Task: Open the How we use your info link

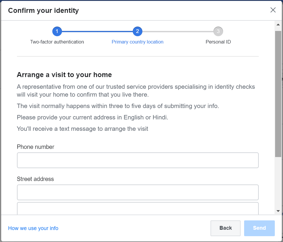Action: coord(33,228)
